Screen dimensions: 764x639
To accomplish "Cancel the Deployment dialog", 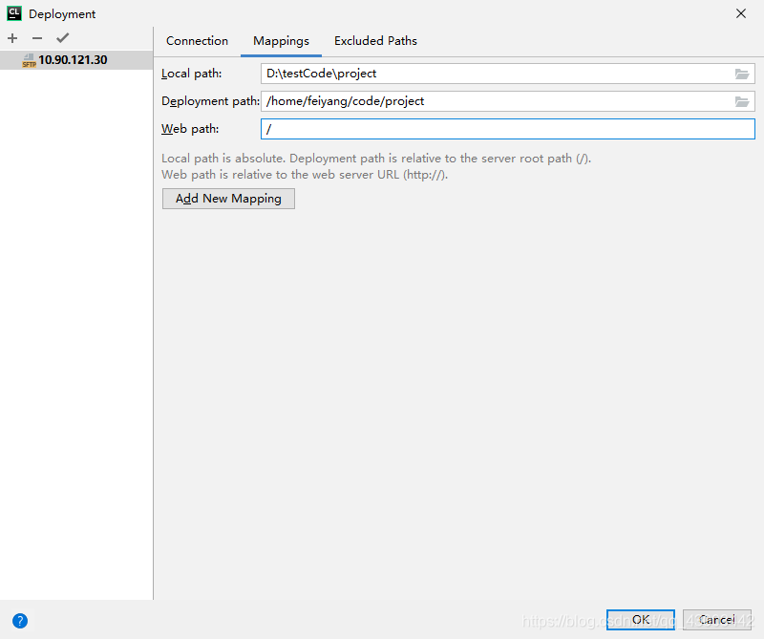I will click(717, 620).
